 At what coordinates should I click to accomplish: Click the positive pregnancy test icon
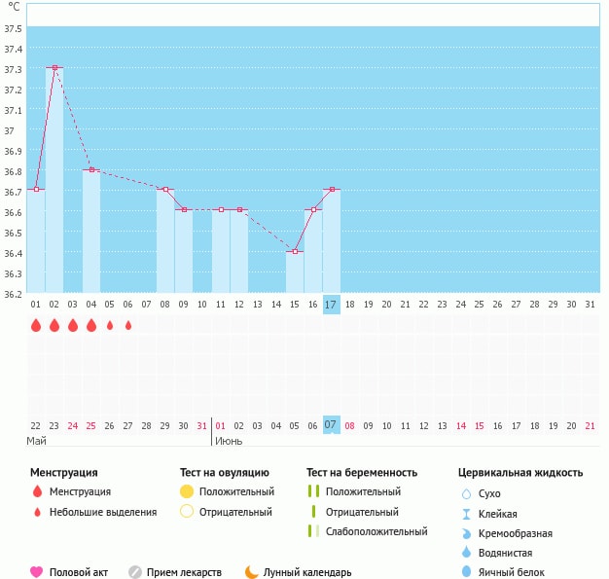tap(313, 491)
